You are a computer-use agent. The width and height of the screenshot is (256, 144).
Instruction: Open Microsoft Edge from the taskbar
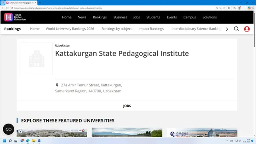[x=28, y=141]
